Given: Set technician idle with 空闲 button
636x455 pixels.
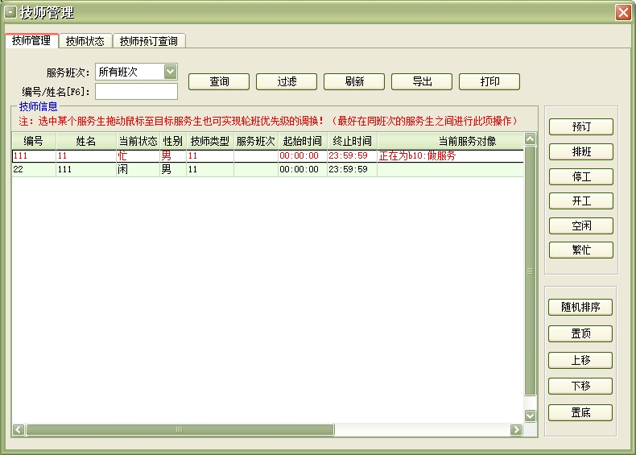Looking at the screenshot, I should [580, 225].
